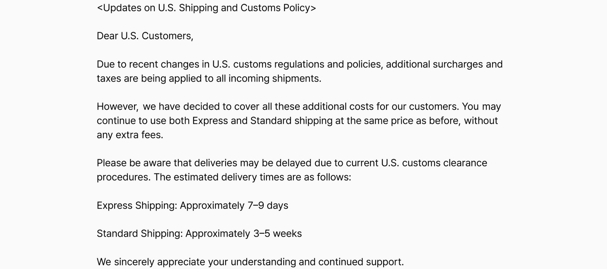Click the words "continued support." in the closing line
Image resolution: width=607 pixels, height=269 pixels.
tap(361, 262)
